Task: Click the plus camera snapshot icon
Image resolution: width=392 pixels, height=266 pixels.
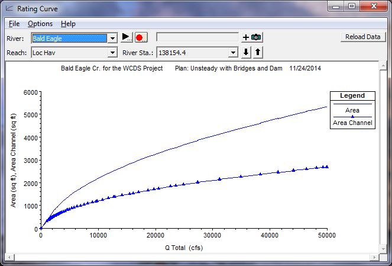Action: coord(252,37)
